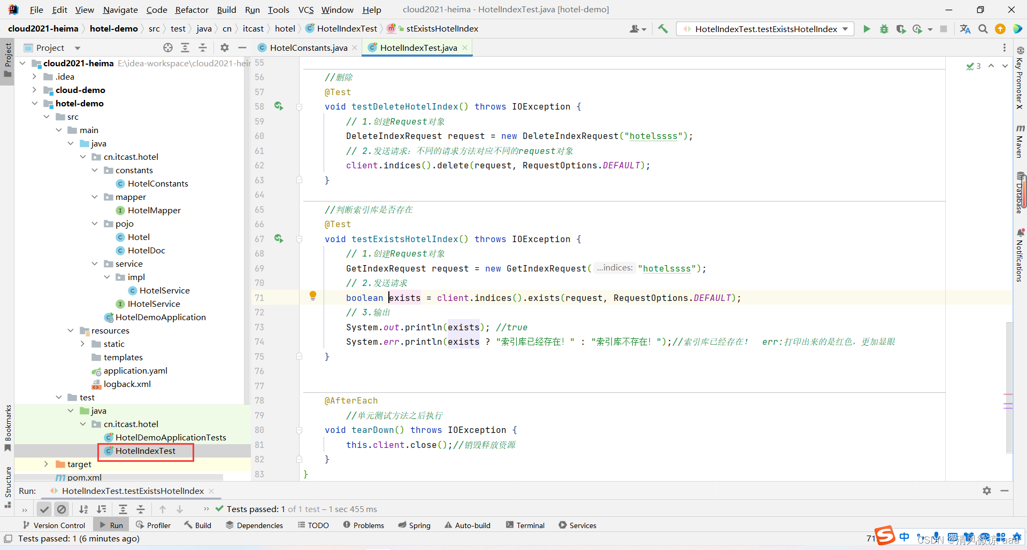Open Search Everywhere magnifier icon
The image size is (1027, 550).
(x=983, y=29)
